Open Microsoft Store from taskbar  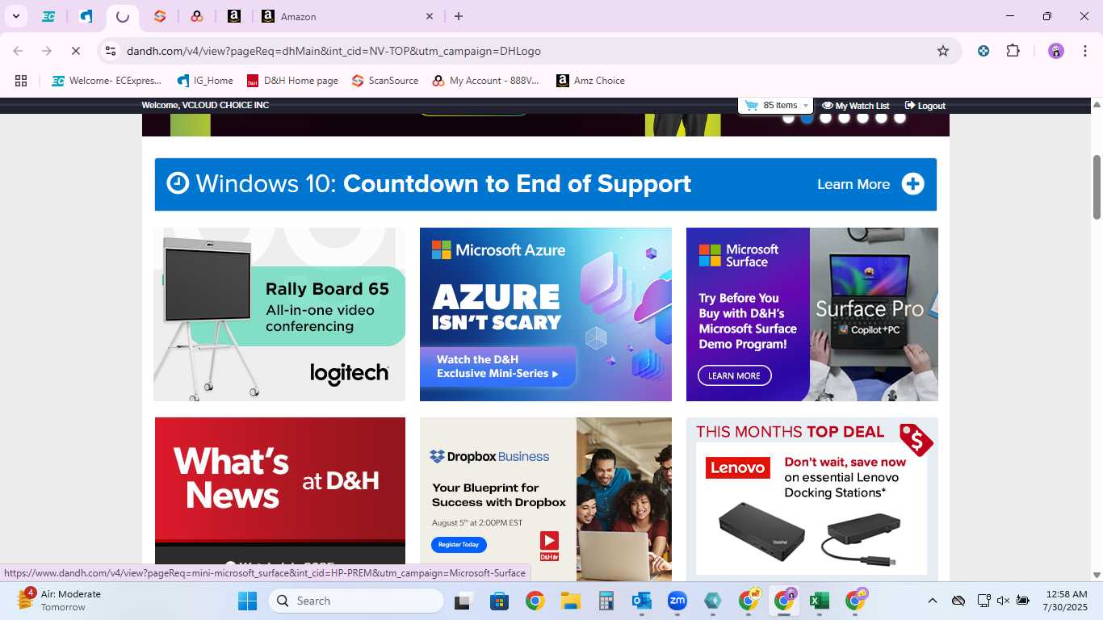point(499,601)
